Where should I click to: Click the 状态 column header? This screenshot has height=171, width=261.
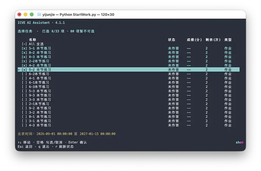[172, 40]
